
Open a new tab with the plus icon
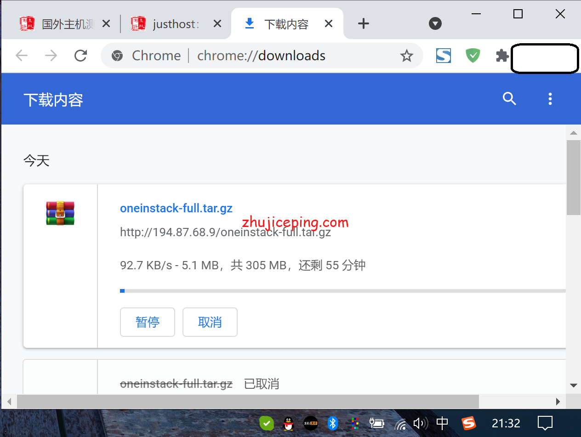pyautogui.click(x=364, y=23)
